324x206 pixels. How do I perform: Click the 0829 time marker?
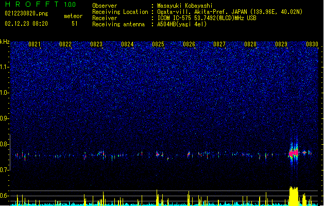pos(281,44)
